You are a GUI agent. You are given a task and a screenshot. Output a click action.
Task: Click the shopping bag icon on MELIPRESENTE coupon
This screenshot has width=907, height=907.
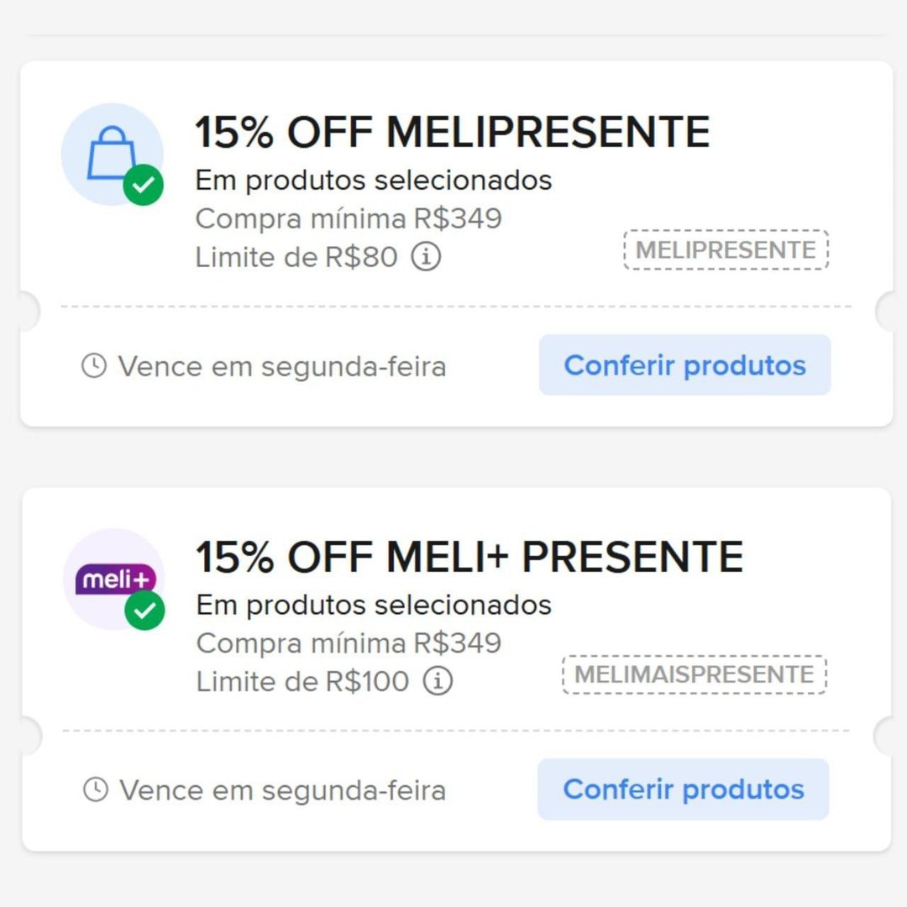point(111,152)
